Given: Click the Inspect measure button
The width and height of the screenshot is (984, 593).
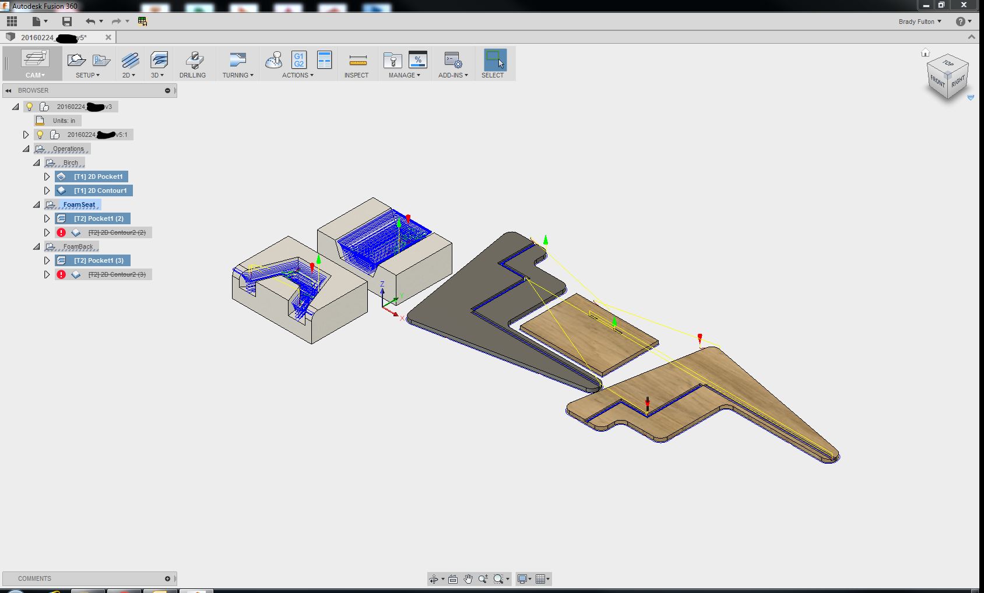Looking at the screenshot, I should coord(356,64).
